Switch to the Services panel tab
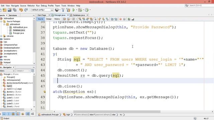This screenshot has height=120, width=214. (x=13, y=15)
